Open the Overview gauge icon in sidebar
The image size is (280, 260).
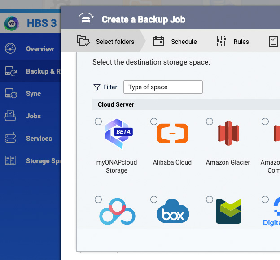(11, 49)
